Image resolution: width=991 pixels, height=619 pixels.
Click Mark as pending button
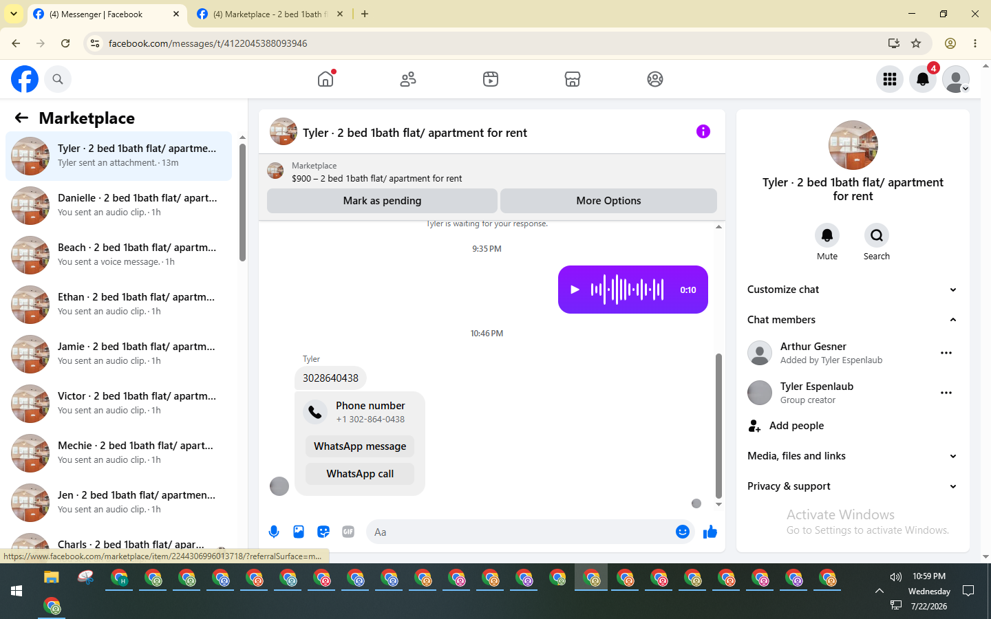click(x=382, y=201)
